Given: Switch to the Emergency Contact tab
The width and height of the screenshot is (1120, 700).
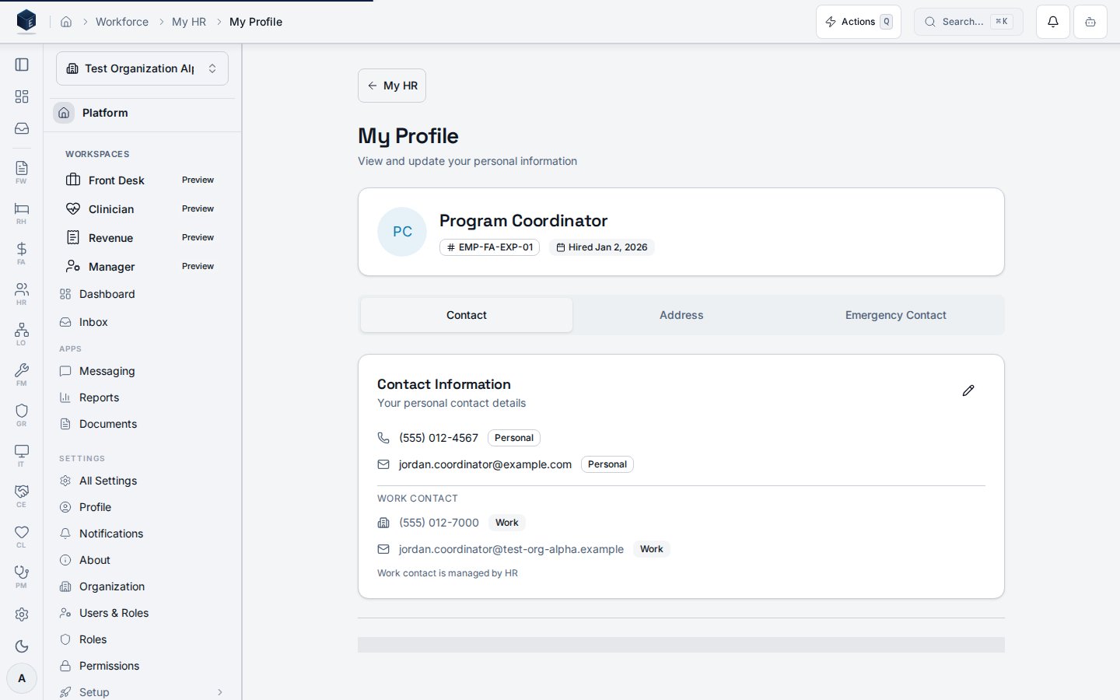Looking at the screenshot, I should pyautogui.click(x=896, y=315).
